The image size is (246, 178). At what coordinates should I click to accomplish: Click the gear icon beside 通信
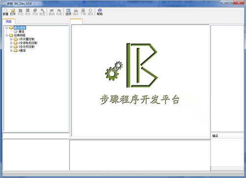[16, 31]
